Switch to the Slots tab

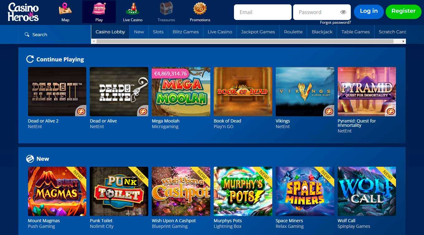click(x=158, y=32)
